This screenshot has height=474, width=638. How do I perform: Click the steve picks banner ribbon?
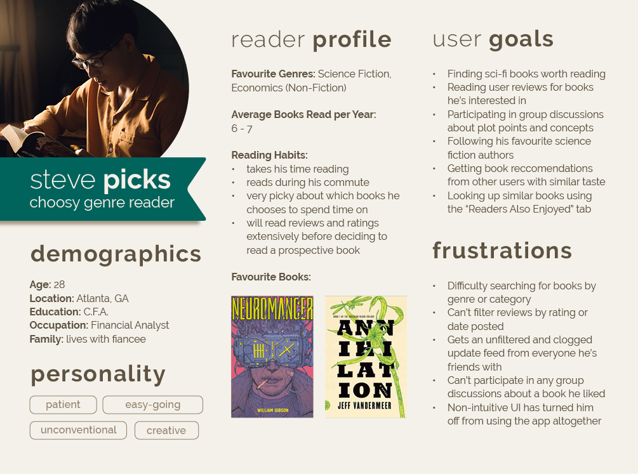pyautogui.click(x=103, y=189)
